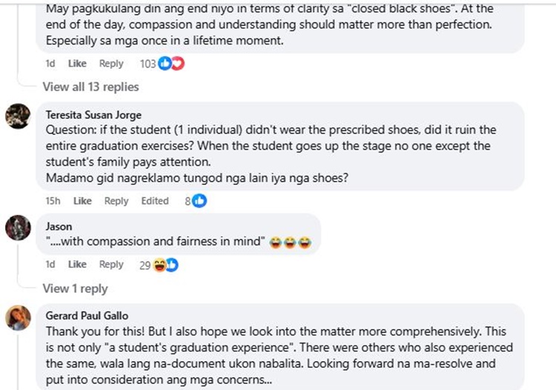Expand View 1 reply under Jason's comment
Image resolution: width=556 pixels, height=390 pixels.
[75, 288]
